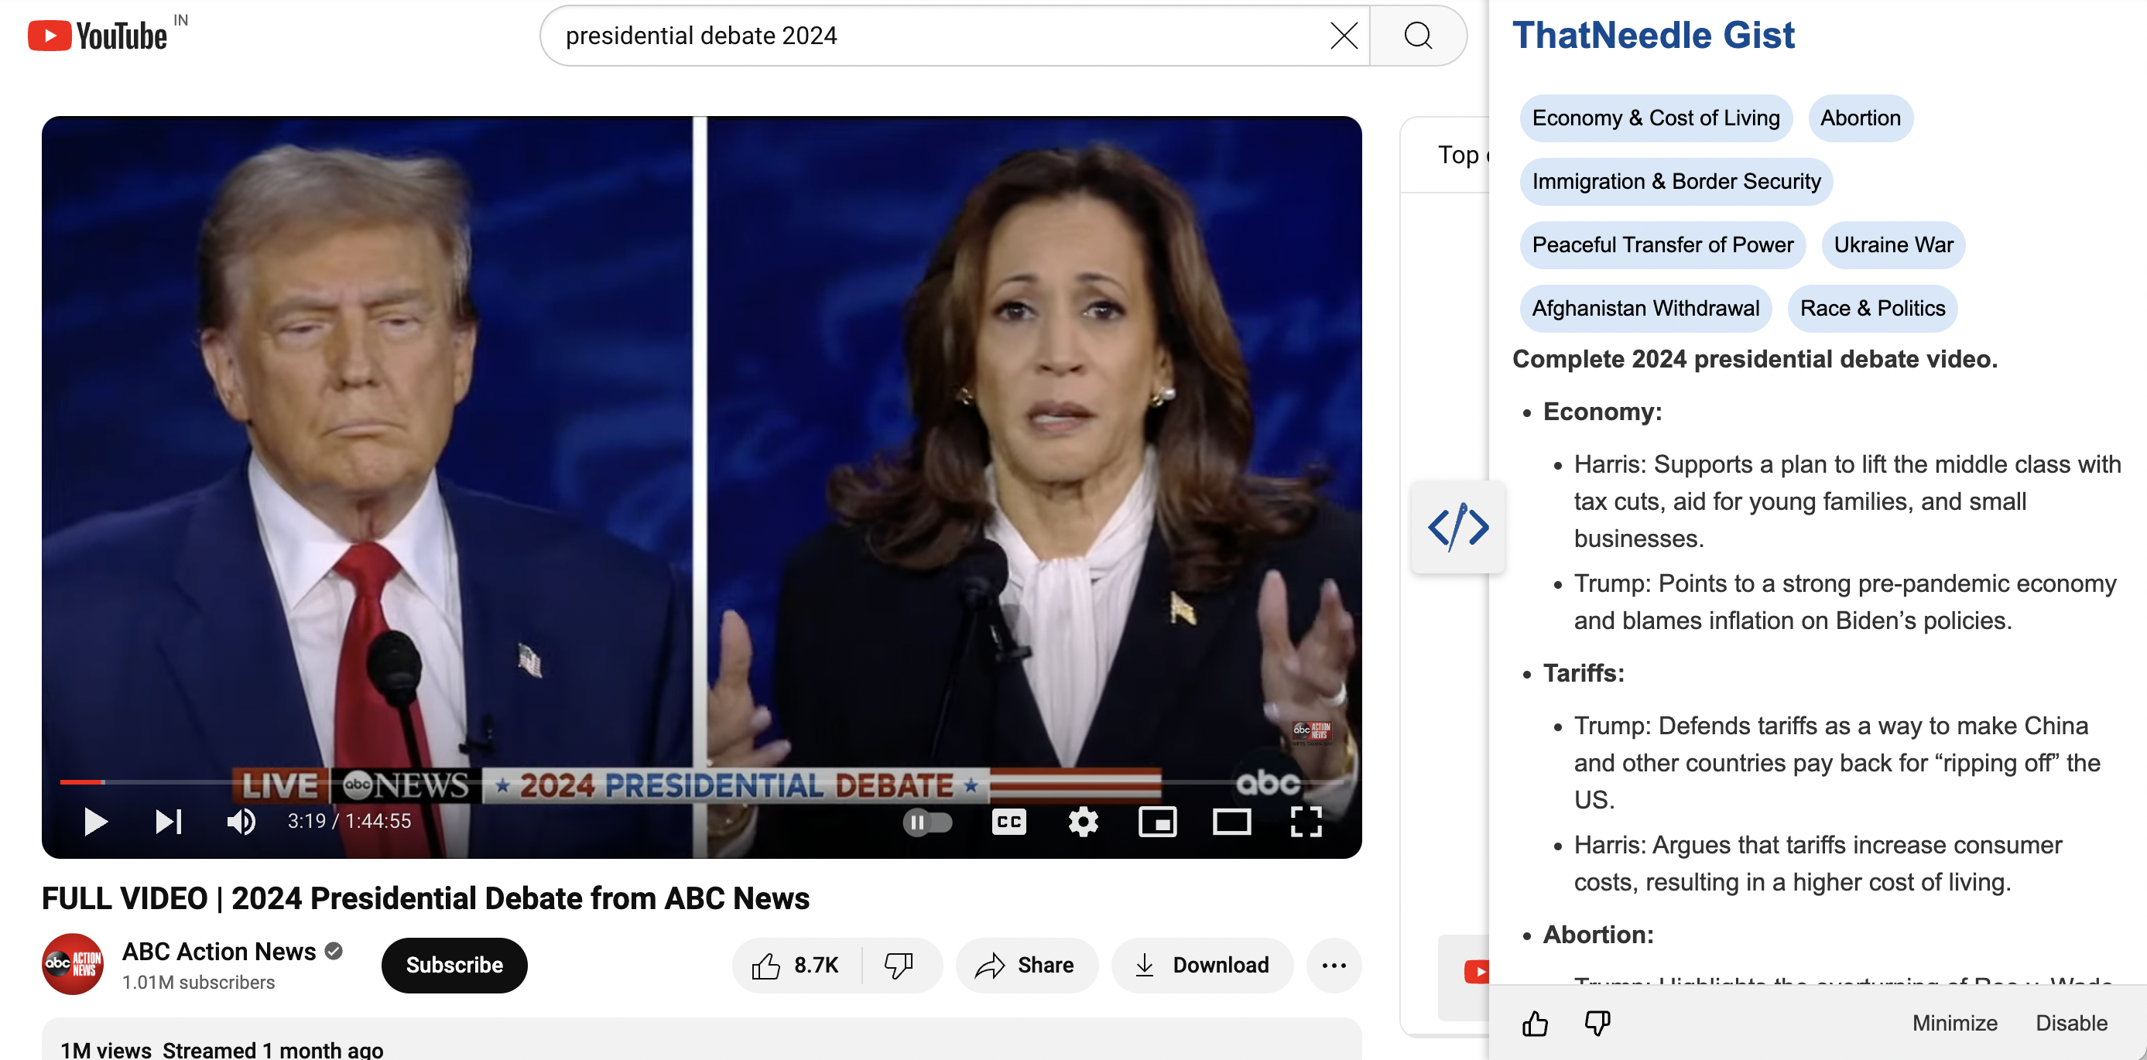2147x1060 pixels.
Task: Thumbs up the Gist summary
Action: [x=1535, y=1023]
